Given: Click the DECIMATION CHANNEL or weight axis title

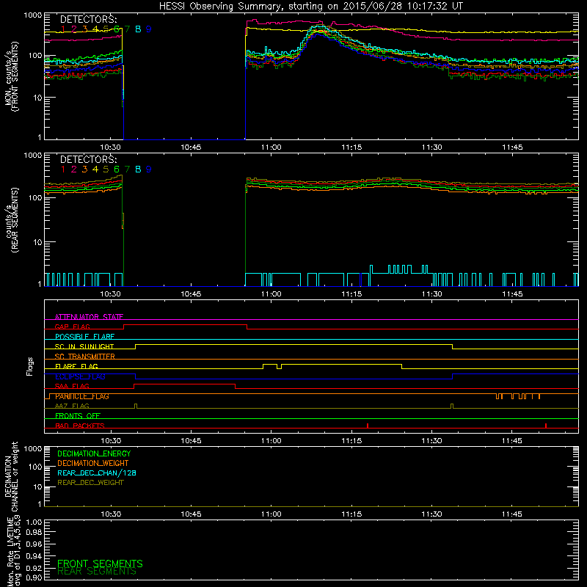Looking at the screenshot, I should point(11,476).
